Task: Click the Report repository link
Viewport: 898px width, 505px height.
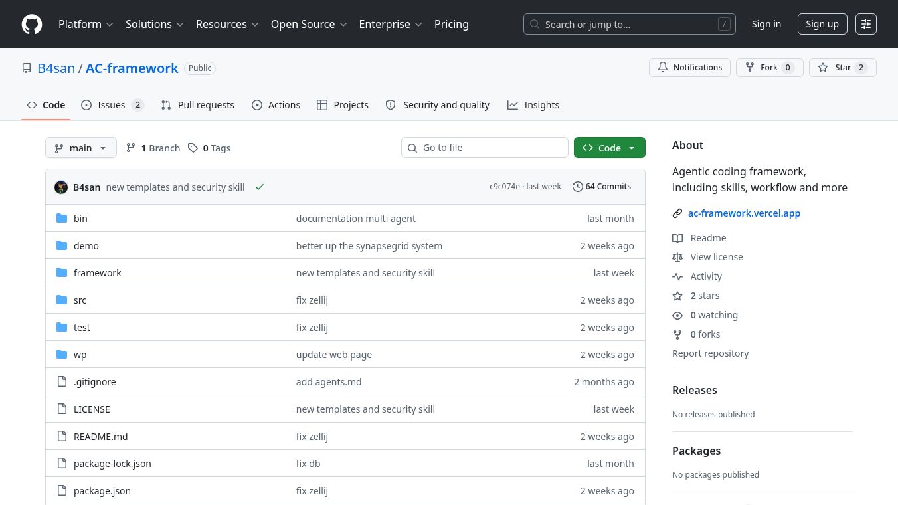Action: [x=710, y=353]
